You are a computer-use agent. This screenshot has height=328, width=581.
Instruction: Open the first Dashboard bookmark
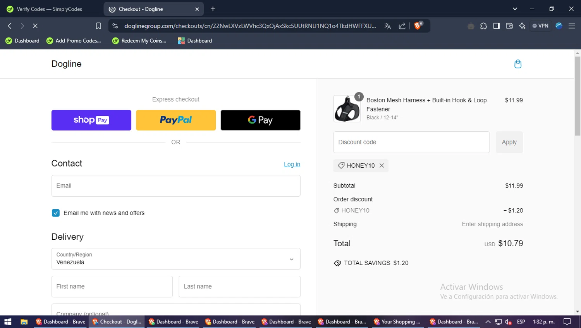[22, 41]
